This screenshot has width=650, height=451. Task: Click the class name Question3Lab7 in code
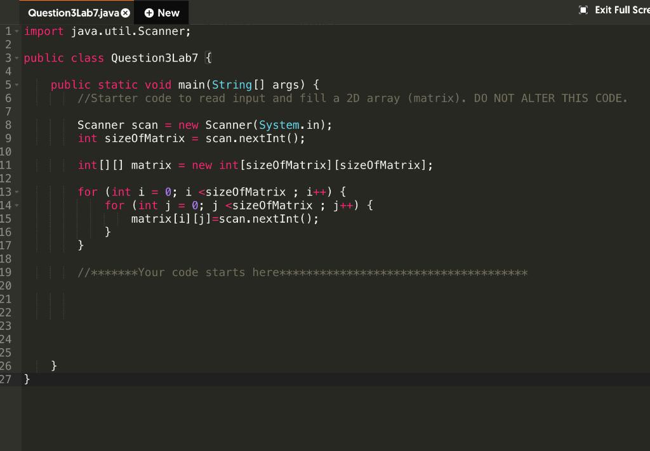pyautogui.click(x=155, y=58)
